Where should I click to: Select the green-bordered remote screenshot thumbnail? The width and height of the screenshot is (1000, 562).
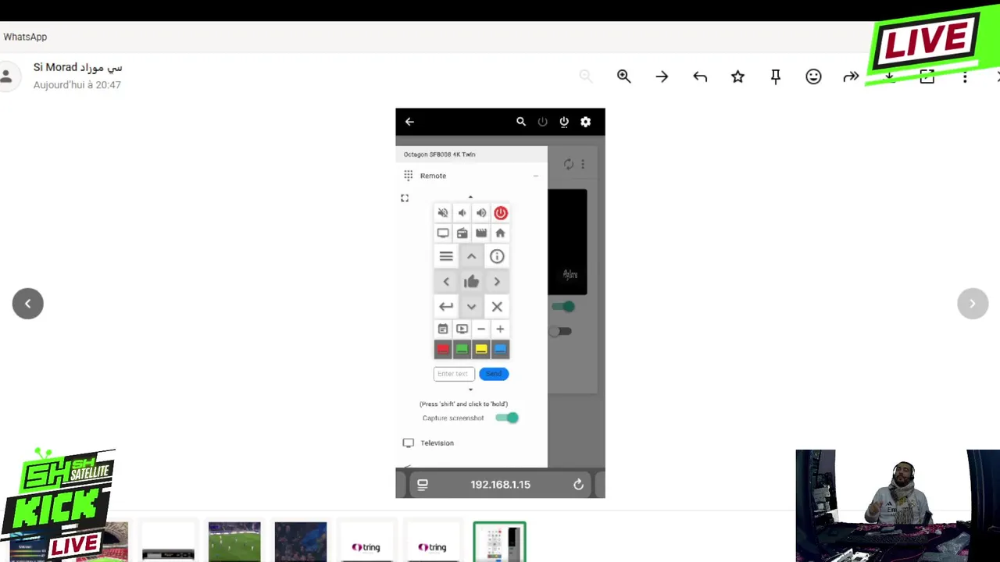click(500, 542)
